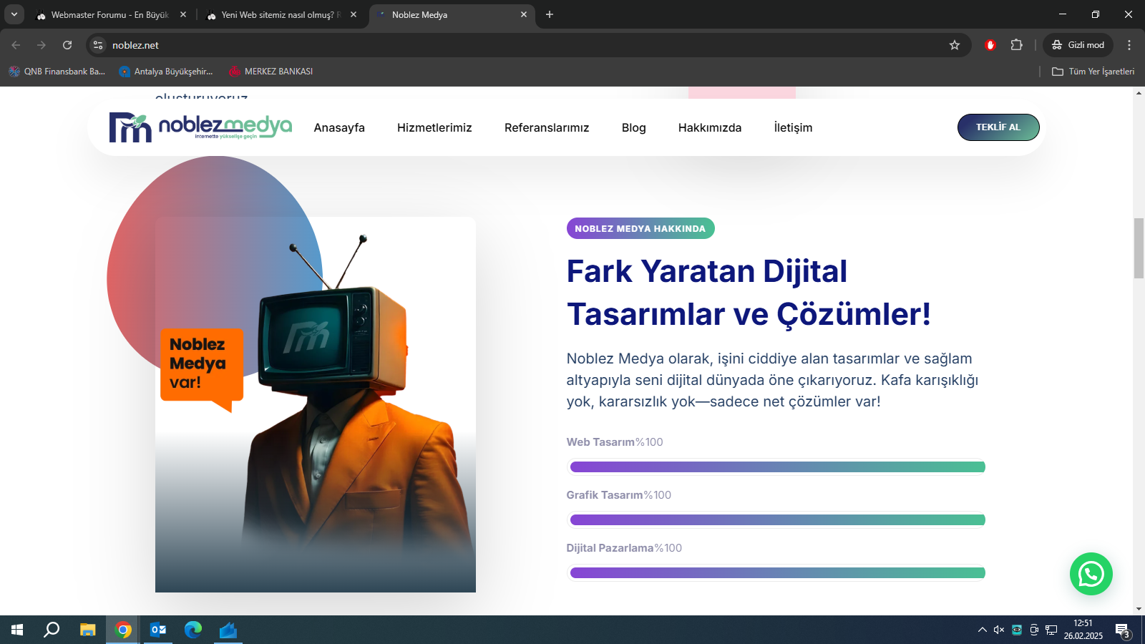Open the Gizli mod incognito indicator
The height and width of the screenshot is (644, 1145).
1078,45
